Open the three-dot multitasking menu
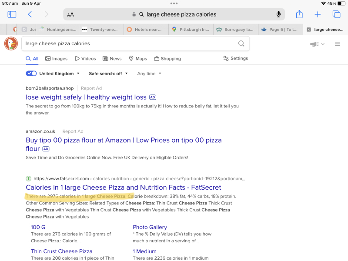The height and width of the screenshot is (261, 348). [174, 3]
